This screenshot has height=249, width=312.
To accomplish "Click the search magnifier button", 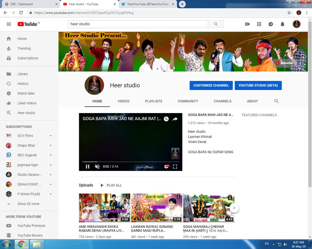I will 216,24.
